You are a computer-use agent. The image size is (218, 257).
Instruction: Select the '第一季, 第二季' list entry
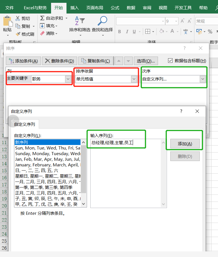click(x=47, y=187)
